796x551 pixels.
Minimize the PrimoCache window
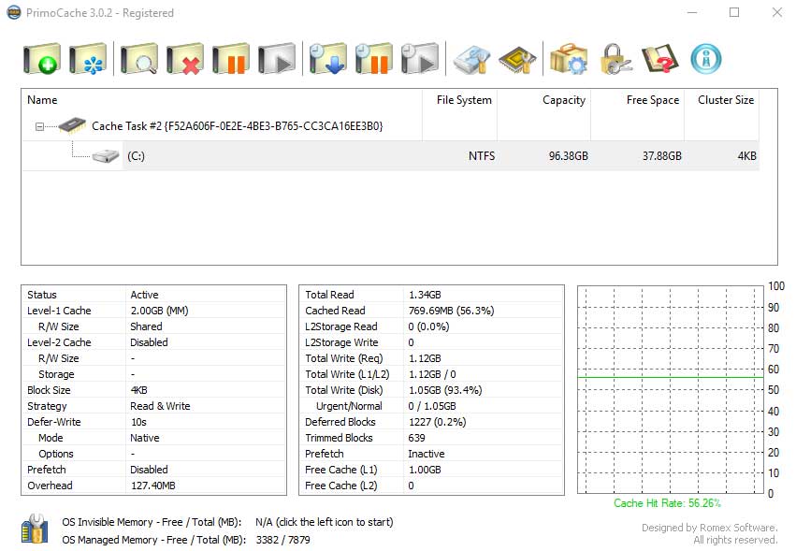click(692, 13)
